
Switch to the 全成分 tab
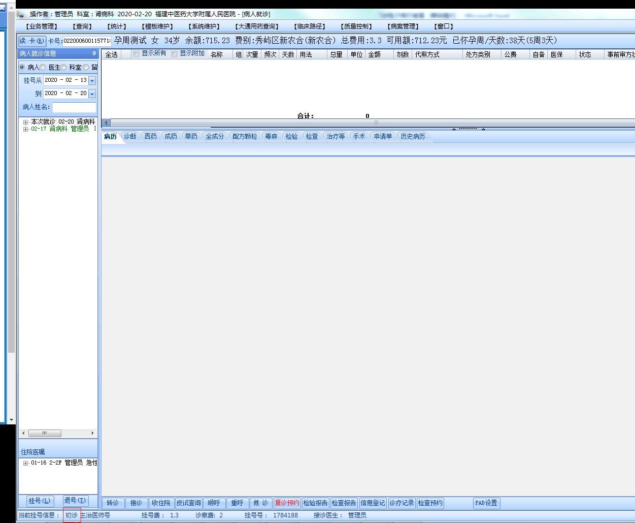(x=215, y=137)
